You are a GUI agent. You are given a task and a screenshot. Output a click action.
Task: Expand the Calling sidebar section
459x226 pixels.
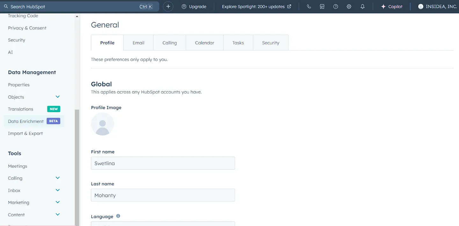pyautogui.click(x=57, y=178)
